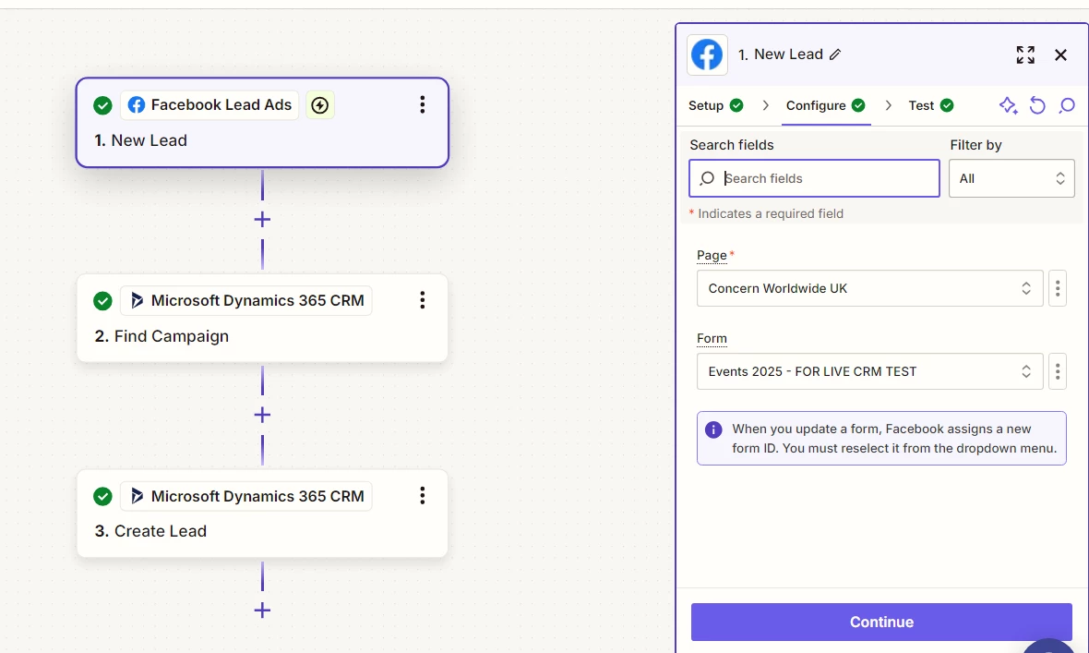Select the Facebook Lead Ads app label
The image size is (1089, 653).
pyautogui.click(x=209, y=105)
